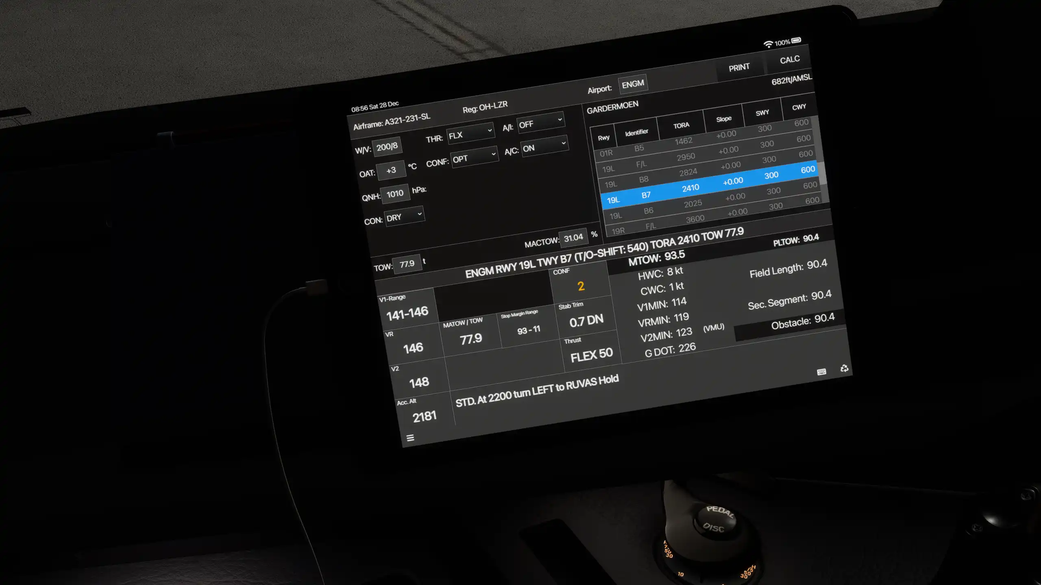Tap the ENGM RWY 19L TWY B7 summary line
This screenshot has width=1041, height=585.
(x=604, y=253)
